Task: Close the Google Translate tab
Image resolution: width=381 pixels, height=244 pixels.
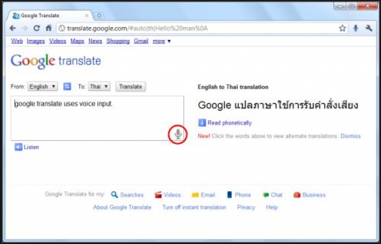Action: (x=87, y=15)
